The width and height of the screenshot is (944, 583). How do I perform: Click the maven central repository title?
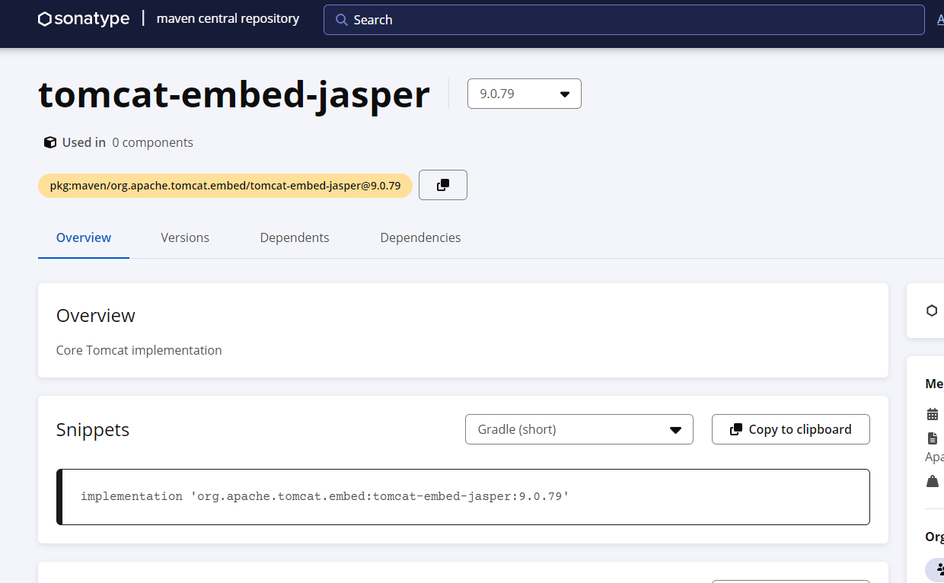228,19
